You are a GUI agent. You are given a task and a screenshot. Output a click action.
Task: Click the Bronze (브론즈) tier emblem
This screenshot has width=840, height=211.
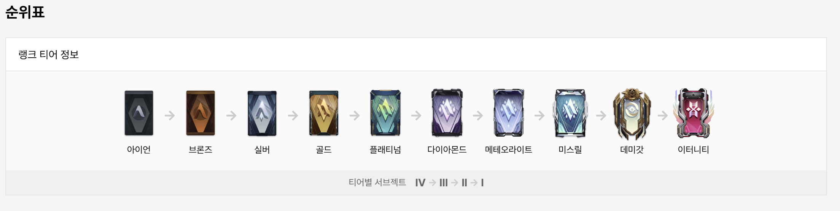(x=200, y=113)
